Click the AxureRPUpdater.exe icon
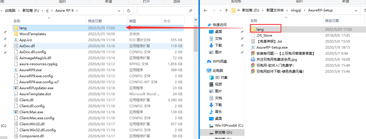The width and height of the screenshot is (366, 139). coord(16,88)
